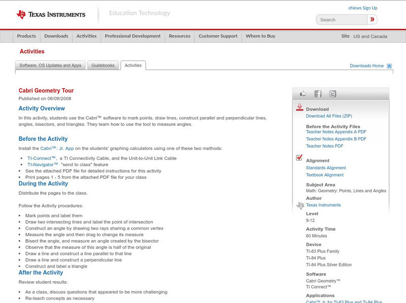
Task: Open the Products menu
Action: pos(26,36)
